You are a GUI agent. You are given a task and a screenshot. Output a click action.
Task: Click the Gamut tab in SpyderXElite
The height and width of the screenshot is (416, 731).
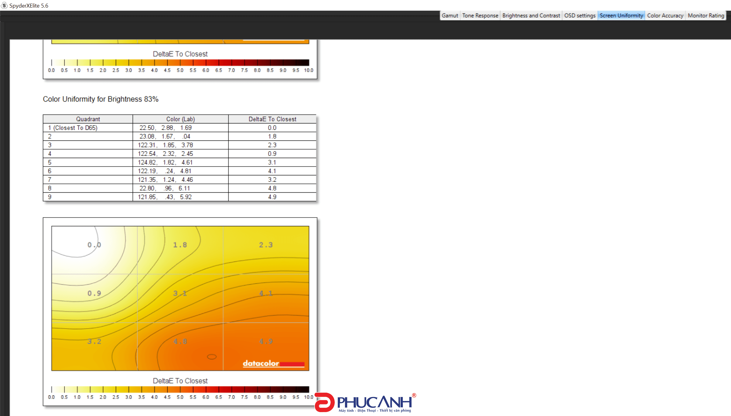coord(449,15)
